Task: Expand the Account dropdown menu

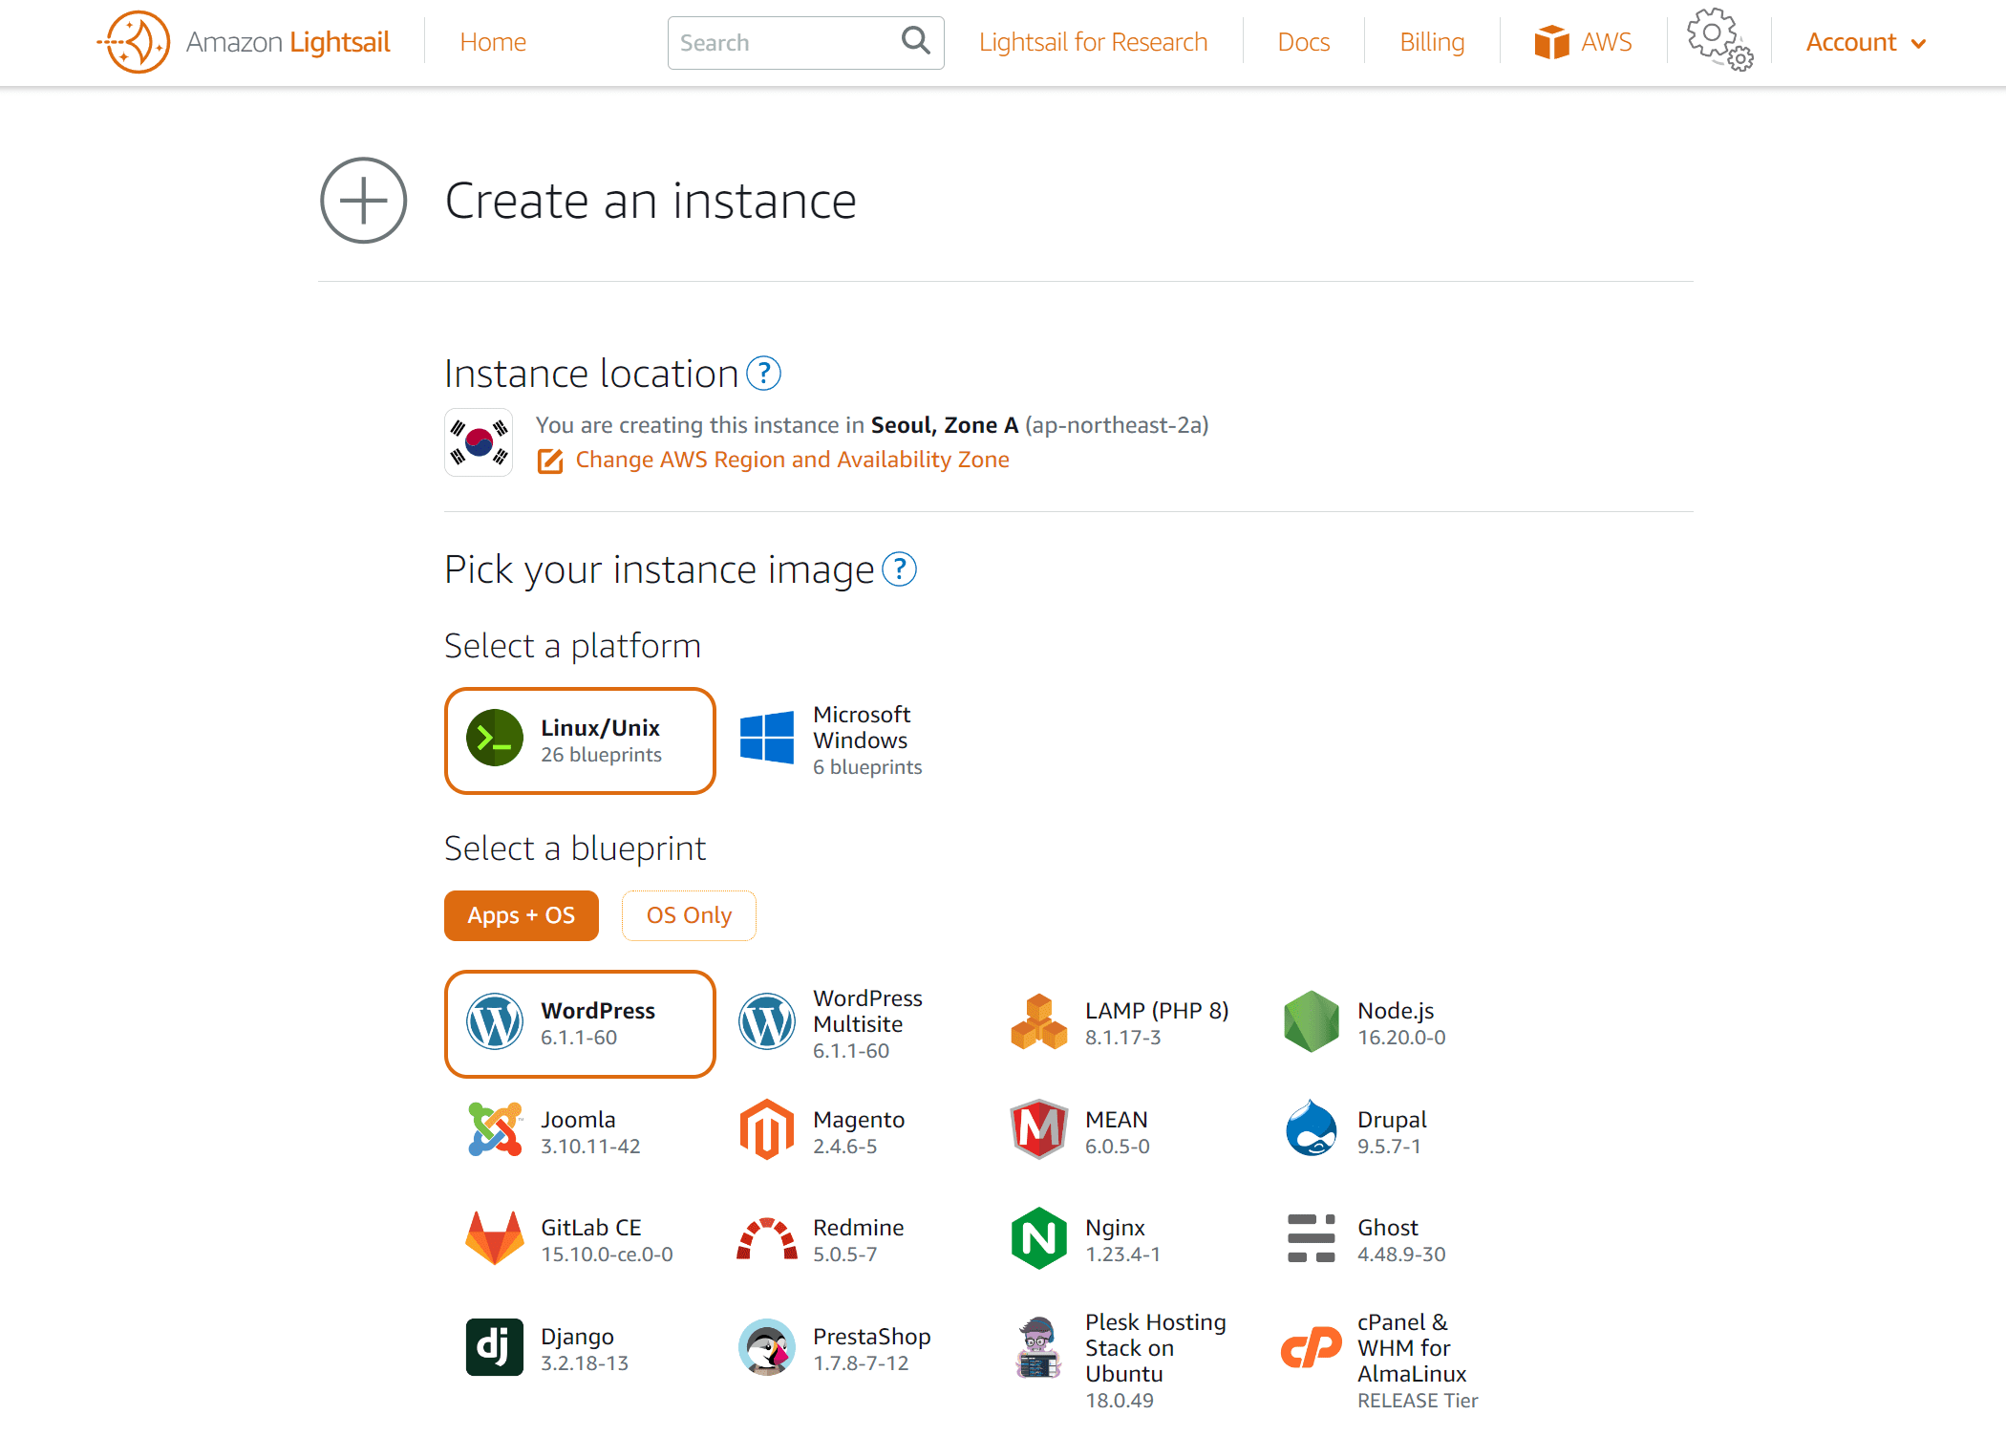Action: [x=1866, y=43]
